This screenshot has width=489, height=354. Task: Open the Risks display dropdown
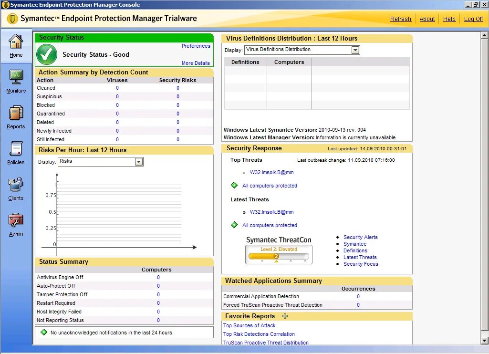coord(139,162)
